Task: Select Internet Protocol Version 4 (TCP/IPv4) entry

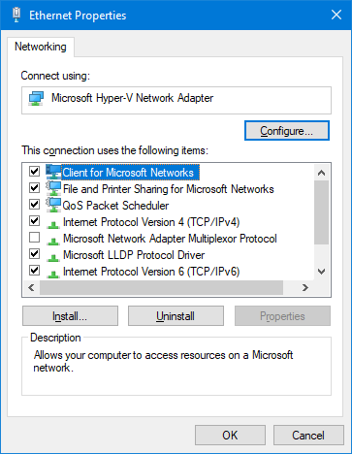Action: coord(151,222)
